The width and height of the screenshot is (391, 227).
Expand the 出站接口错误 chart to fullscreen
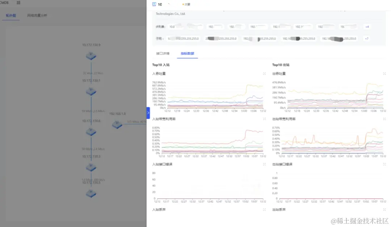(x=384, y=164)
